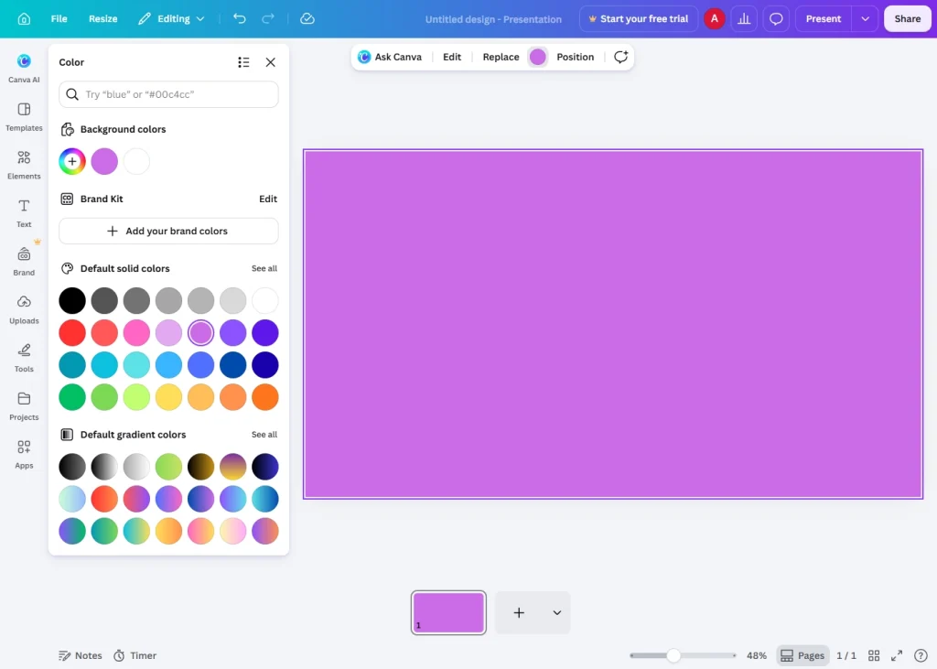The image size is (937, 669).
Task: Open the Text panel
Action: [x=24, y=213]
